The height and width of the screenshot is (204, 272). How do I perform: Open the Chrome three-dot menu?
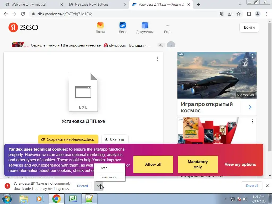coord(266,14)
